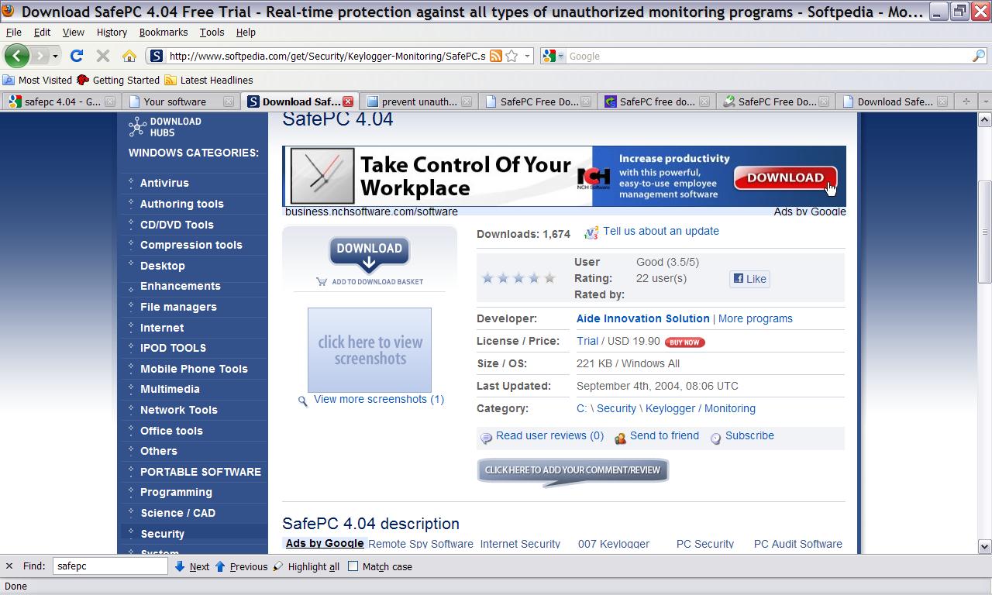This screenshot has height=595, width=992.
Task: Click in the Find text field
Action: coord(110,566)
